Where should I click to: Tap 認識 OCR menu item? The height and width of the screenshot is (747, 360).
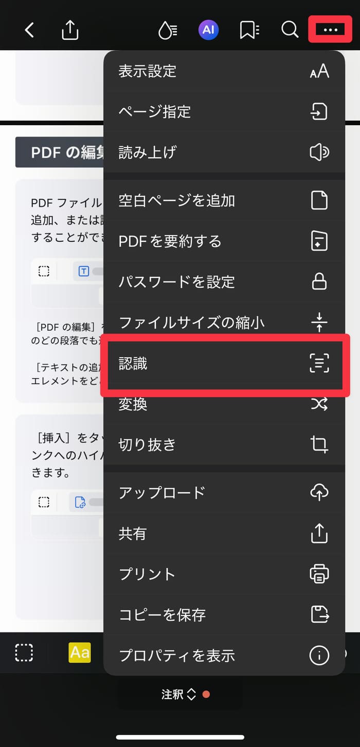(x=225, y=364)
